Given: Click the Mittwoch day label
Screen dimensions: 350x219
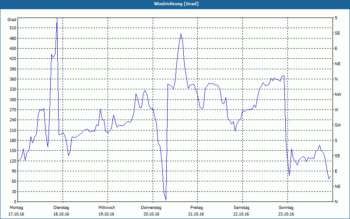Looking at the screenshot, I should [x=107, y=208].
